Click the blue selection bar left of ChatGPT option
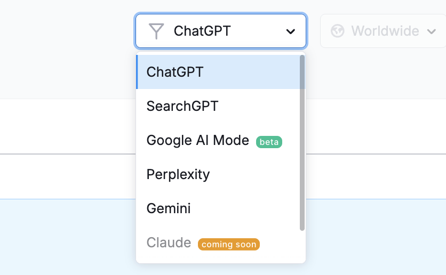 tap(137, 72)
